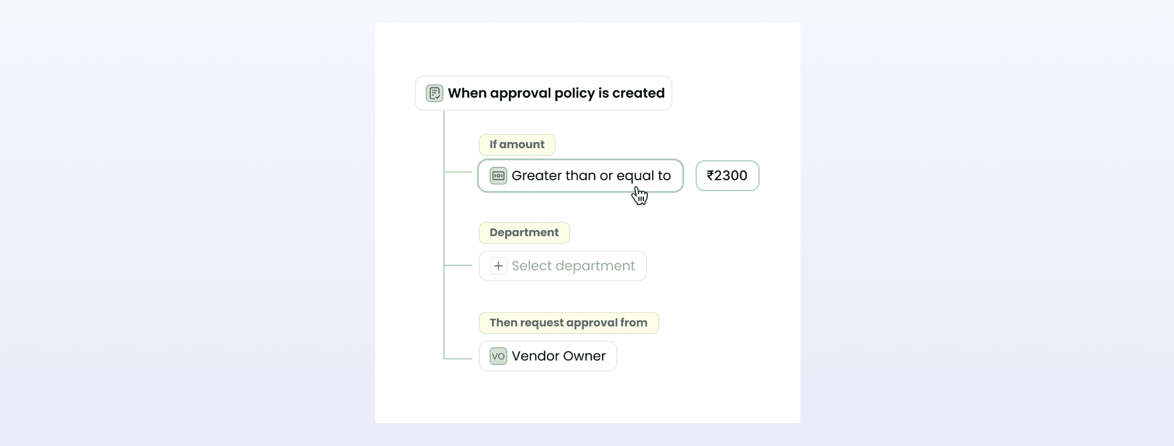Select the Department condition label
This screenshot has height=446, width=1174.
pos(524,232)
